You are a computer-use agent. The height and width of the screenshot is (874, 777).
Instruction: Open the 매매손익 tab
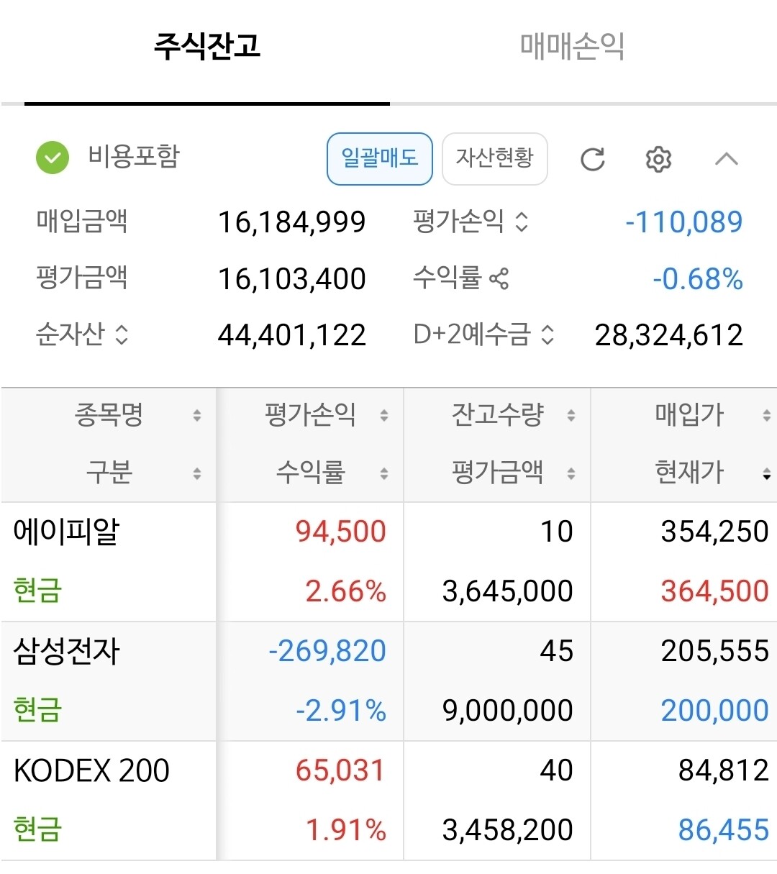(x=572, y=47)
